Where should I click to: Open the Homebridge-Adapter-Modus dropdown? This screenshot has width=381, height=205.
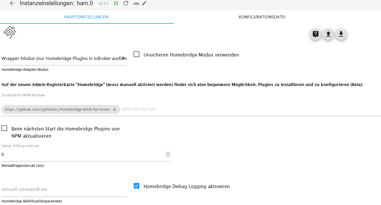[64, 58]
